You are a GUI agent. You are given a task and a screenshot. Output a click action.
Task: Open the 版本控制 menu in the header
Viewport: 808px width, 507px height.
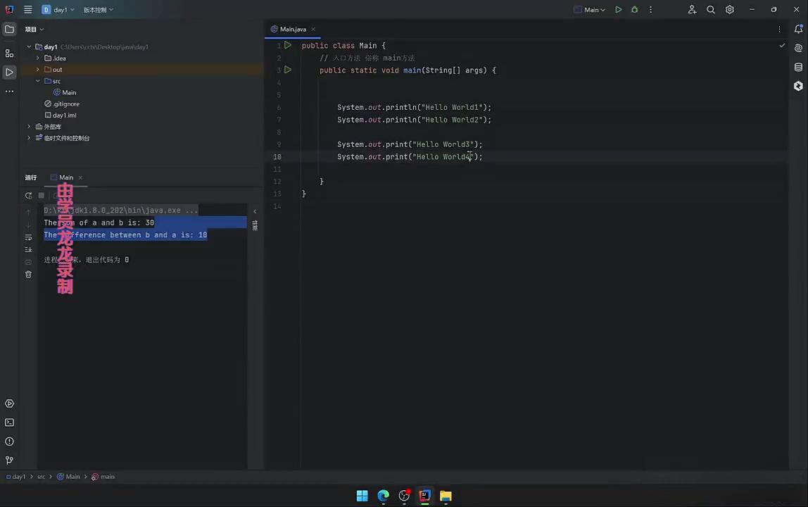tap(95, 9)
